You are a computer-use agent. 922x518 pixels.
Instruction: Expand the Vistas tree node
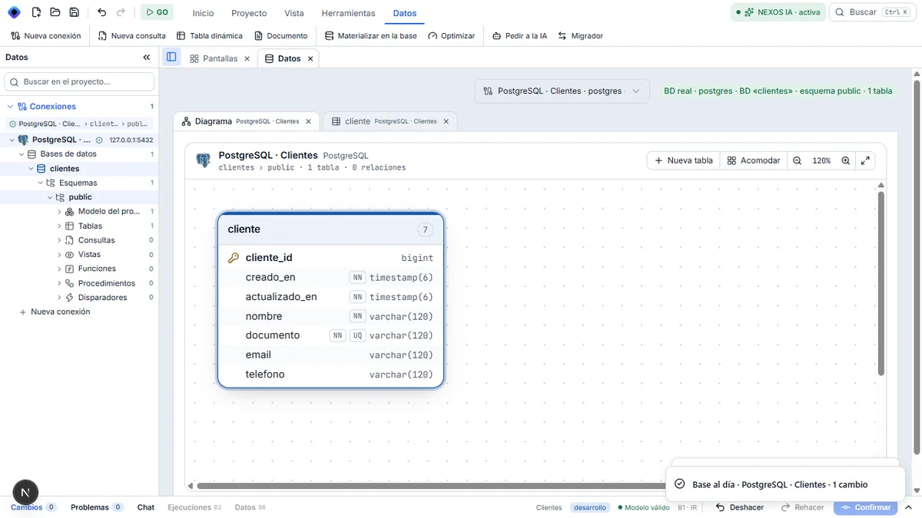click(59, 255)
